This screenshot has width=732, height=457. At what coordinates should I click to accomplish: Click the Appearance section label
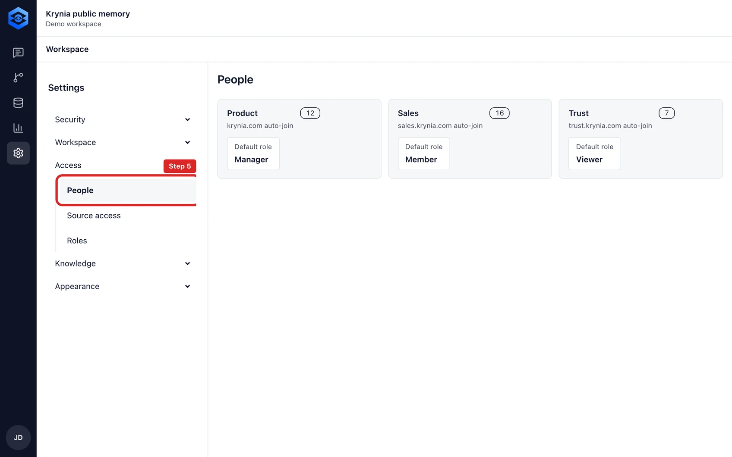pos(77,286)
